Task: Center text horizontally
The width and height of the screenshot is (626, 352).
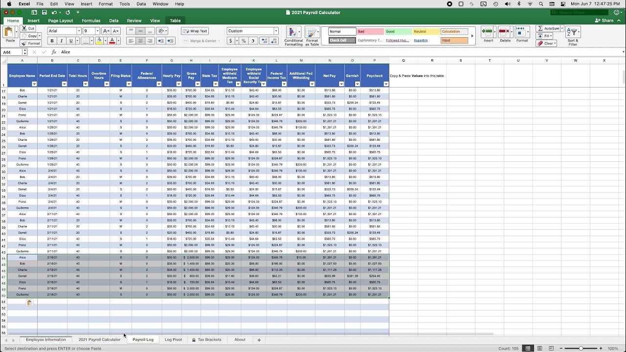Action: pos(140,41)
